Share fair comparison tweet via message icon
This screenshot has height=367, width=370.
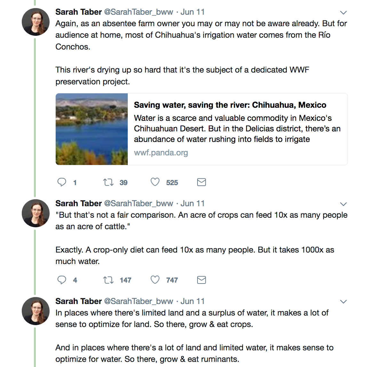pos(201,280)
